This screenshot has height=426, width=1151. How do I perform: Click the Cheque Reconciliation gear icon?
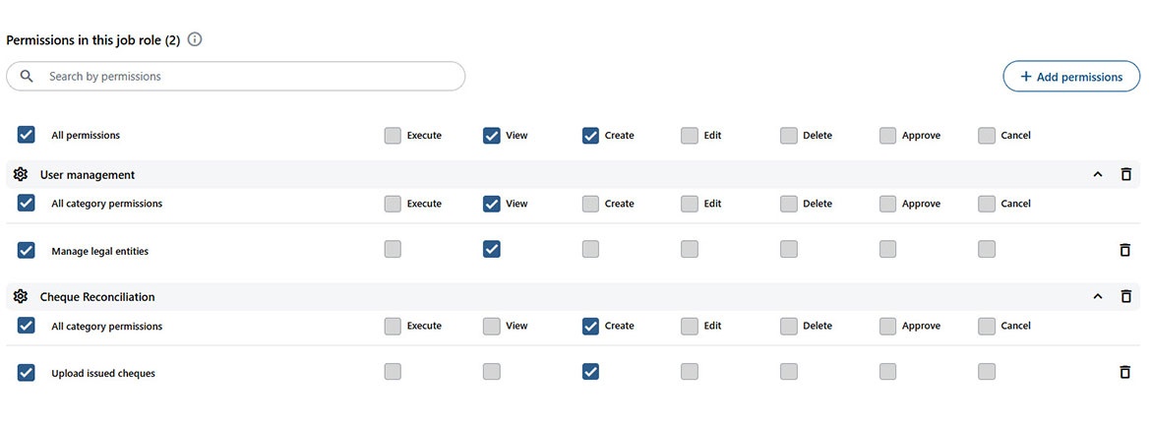point(21,296)
